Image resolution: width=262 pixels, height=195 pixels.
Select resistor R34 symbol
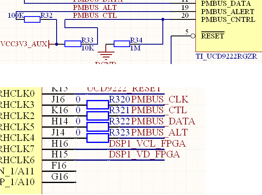122,44
